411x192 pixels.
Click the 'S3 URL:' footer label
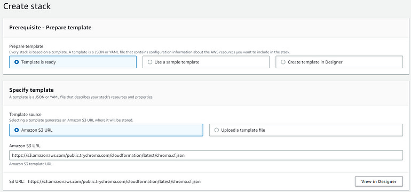point(17,181)
